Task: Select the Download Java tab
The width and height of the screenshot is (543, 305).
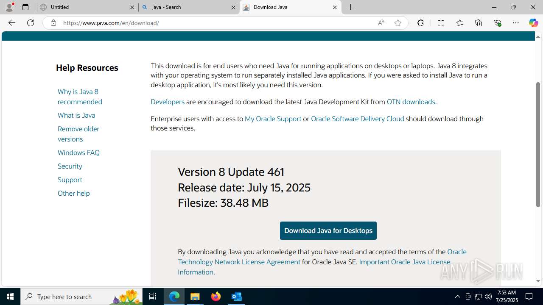Action: [x=290, y=7]
